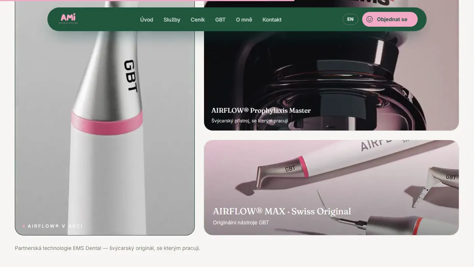
Task: Switch language with the EN toggle
Action: coord(350,19)
